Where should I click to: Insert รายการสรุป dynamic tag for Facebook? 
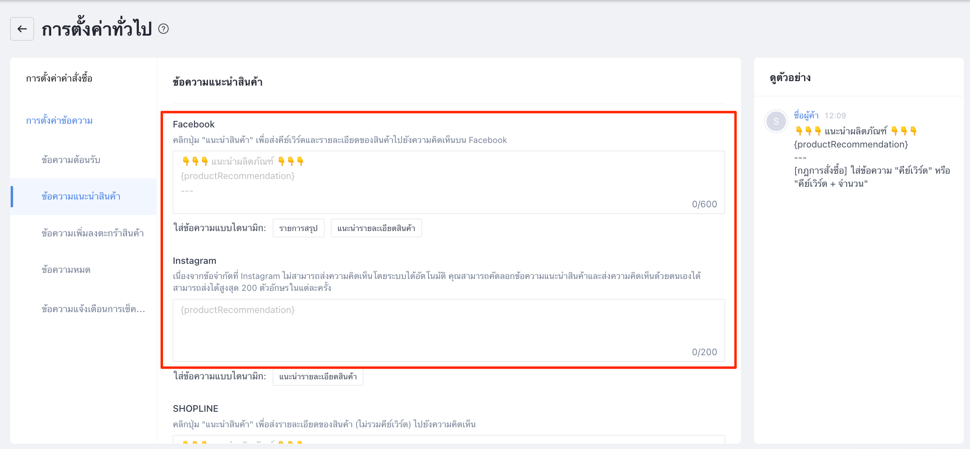click(298, 228)
